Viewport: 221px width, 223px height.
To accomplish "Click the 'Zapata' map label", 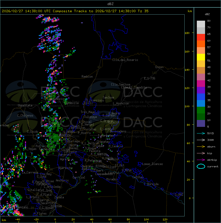I will coord(59,197).
